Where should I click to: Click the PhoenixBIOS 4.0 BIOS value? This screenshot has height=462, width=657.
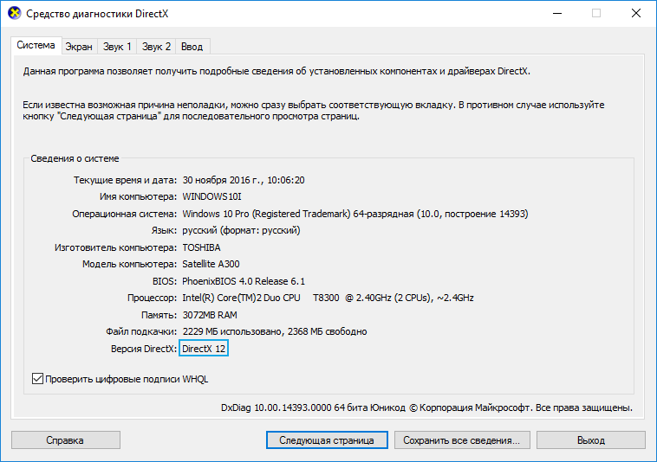244,281
